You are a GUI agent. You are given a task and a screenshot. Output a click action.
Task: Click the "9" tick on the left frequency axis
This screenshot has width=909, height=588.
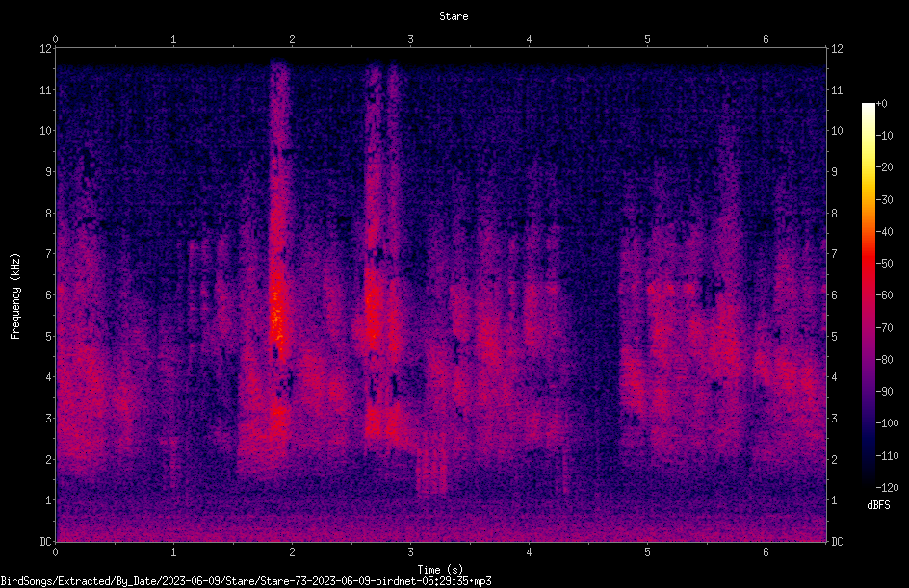pos(48,172)
